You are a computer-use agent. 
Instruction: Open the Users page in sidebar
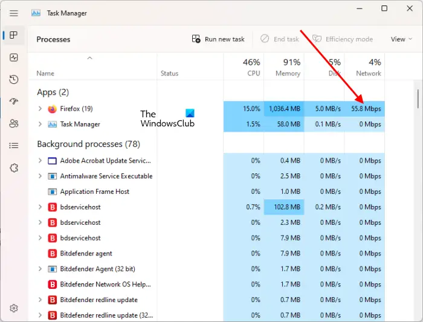coord(14,123)
